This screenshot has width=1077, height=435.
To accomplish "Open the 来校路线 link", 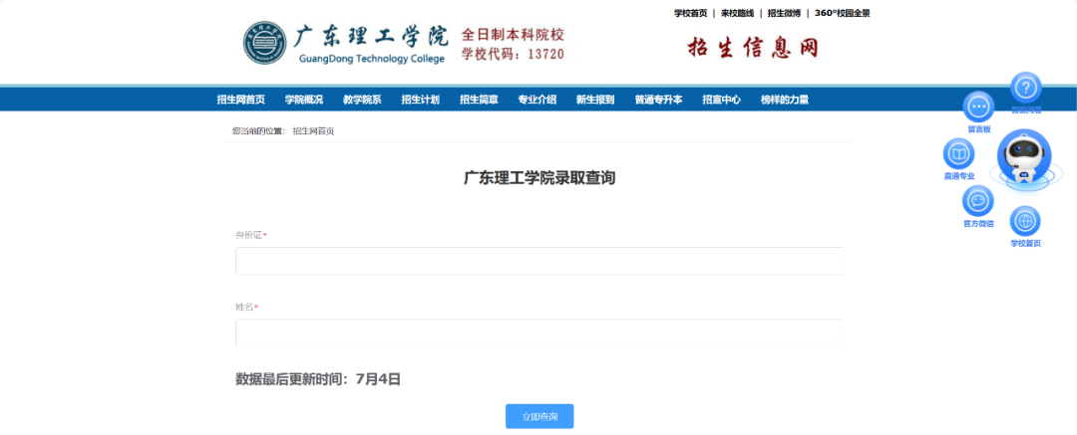I will point(737,13).
